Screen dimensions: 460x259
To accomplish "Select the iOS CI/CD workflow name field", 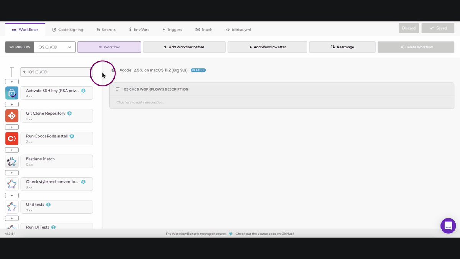I will click(x=57, y=72).
